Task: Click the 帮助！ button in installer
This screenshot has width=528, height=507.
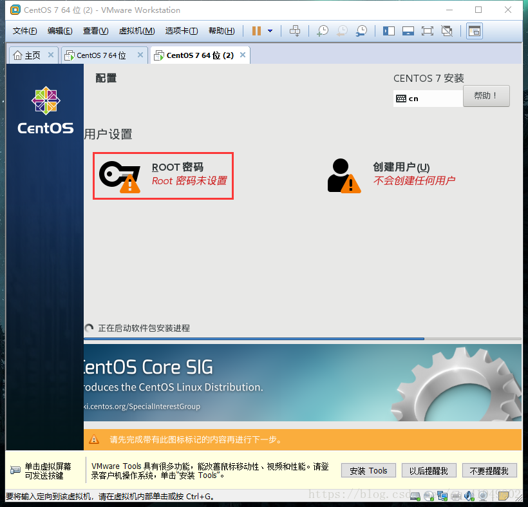Action: 486,96
